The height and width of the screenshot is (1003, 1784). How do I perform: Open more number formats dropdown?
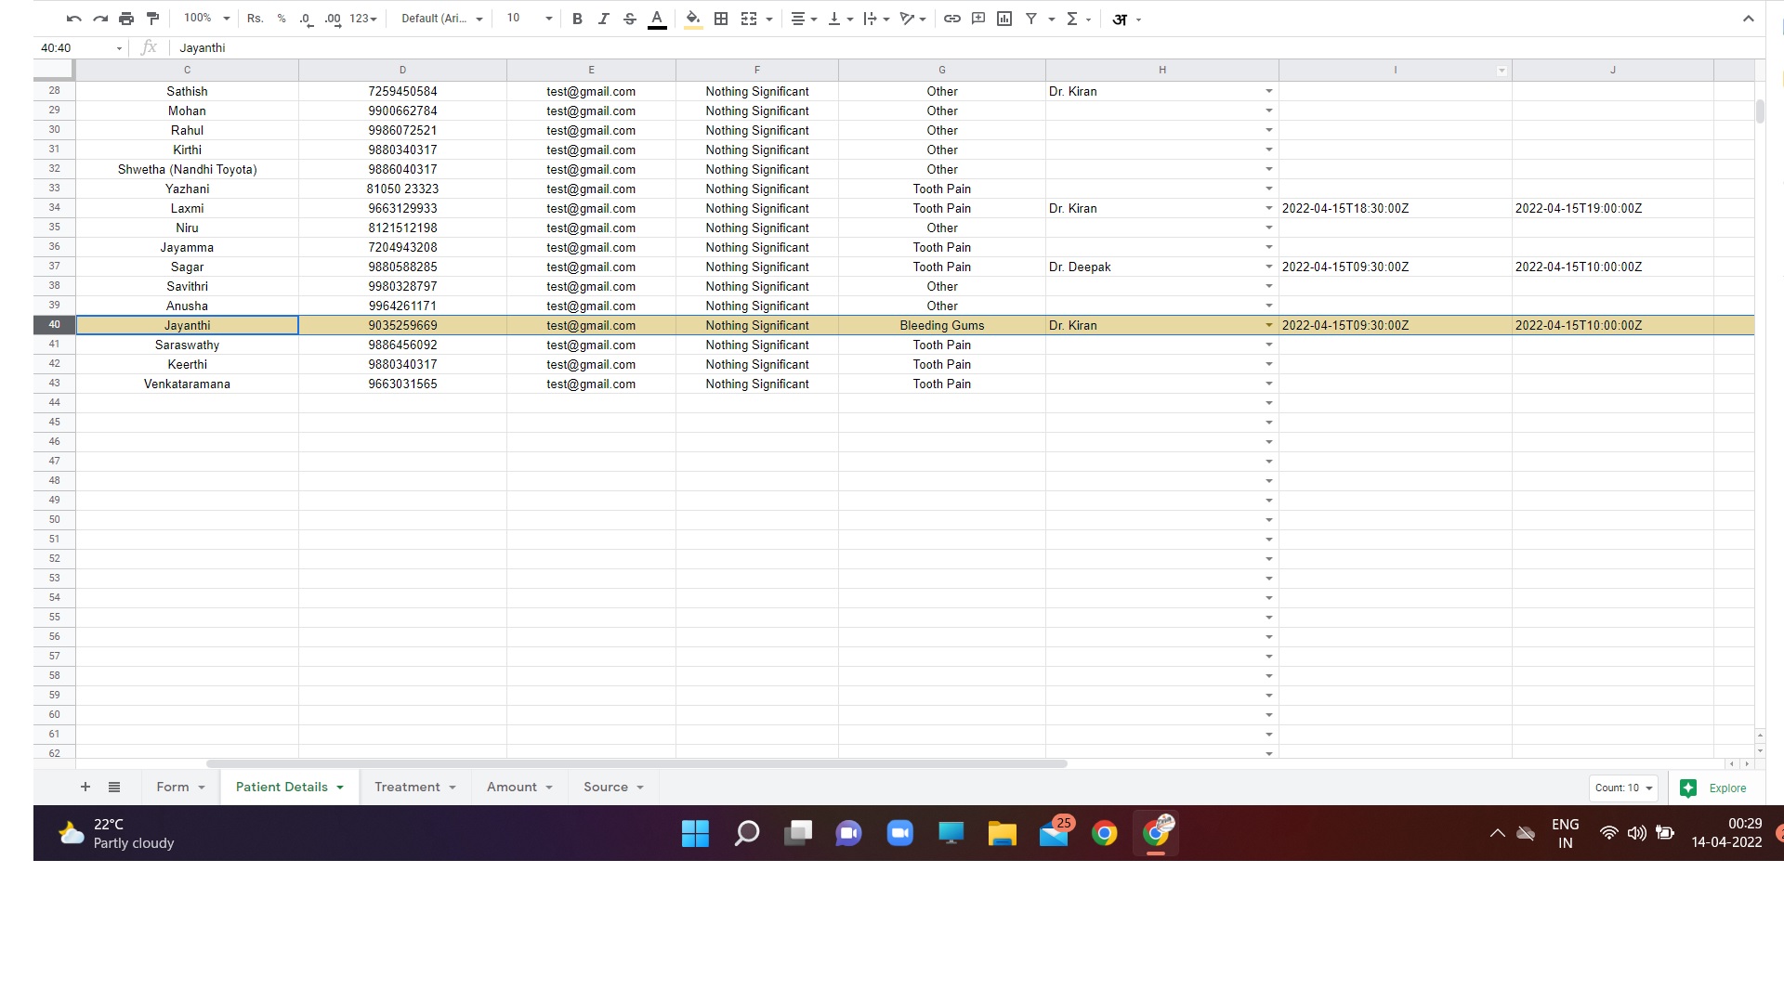[363, 19]
